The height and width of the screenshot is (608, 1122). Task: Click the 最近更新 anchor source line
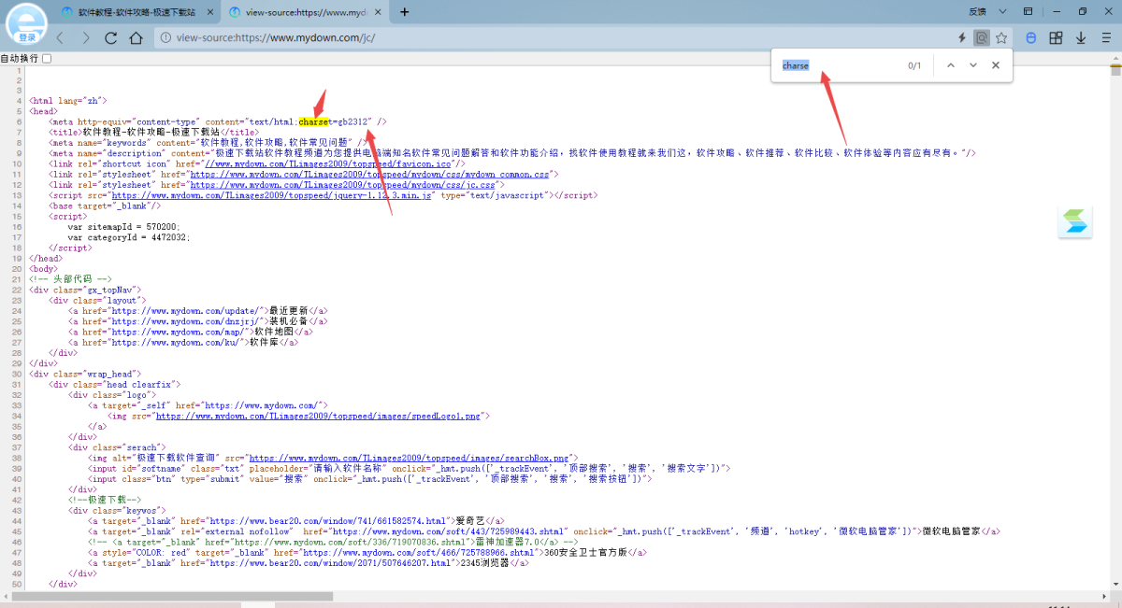198,311
